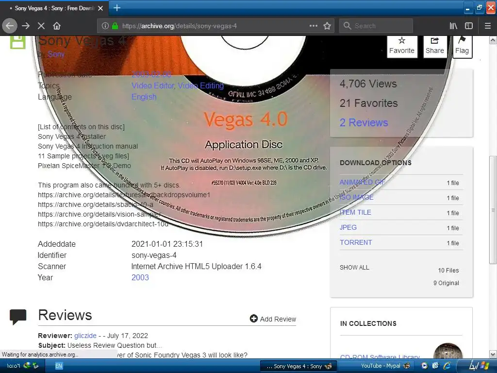Open the Sony creator link
This screenshot has height=373, width=497.
coord(56,54)
